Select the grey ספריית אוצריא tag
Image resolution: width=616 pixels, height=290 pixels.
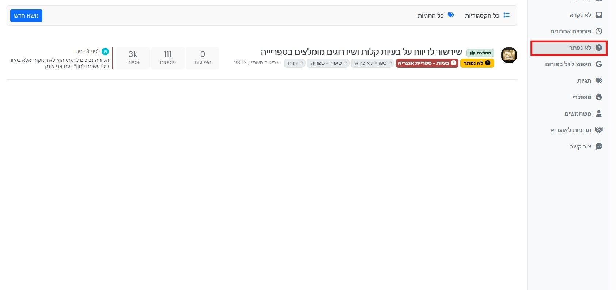(x=373, y=63)
